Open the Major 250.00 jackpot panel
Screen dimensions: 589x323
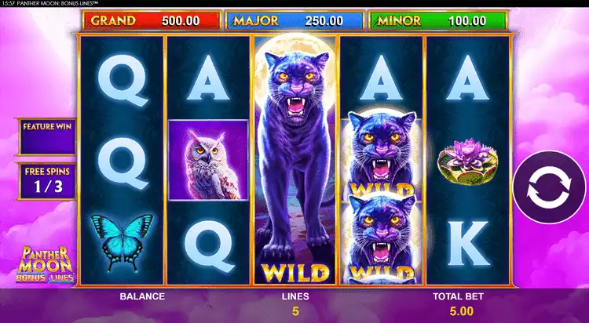tap(294, 20)
